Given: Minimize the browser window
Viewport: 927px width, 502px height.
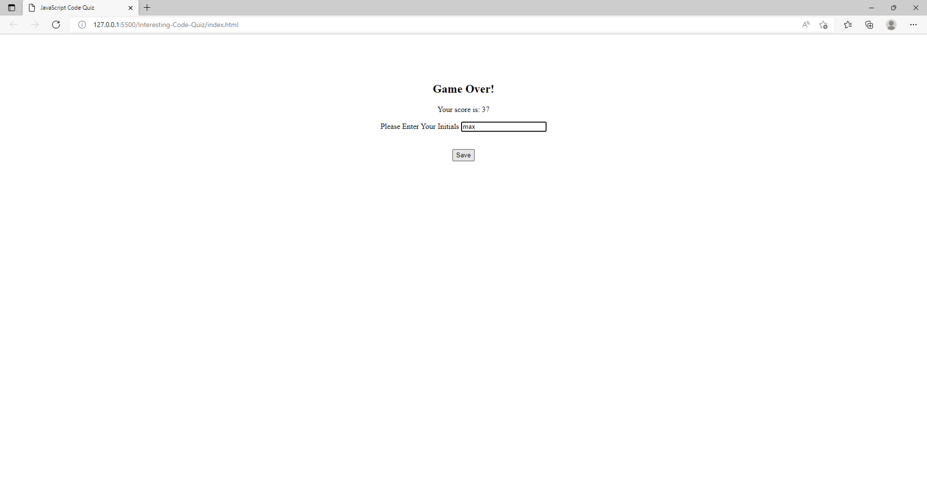Looking at the screenshot, I should (871, 8).
